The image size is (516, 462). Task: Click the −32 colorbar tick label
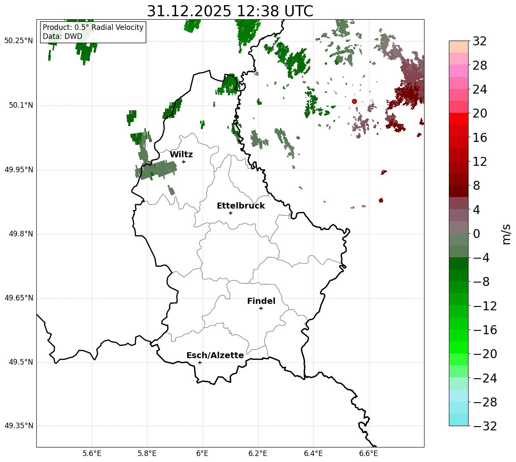(x=485, y=426)
